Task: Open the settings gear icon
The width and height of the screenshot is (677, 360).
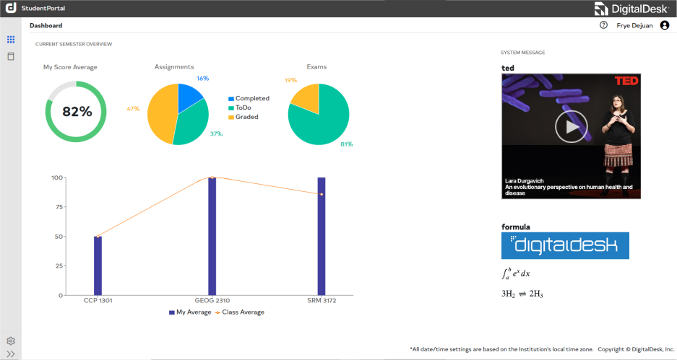Action: [11, 341]
